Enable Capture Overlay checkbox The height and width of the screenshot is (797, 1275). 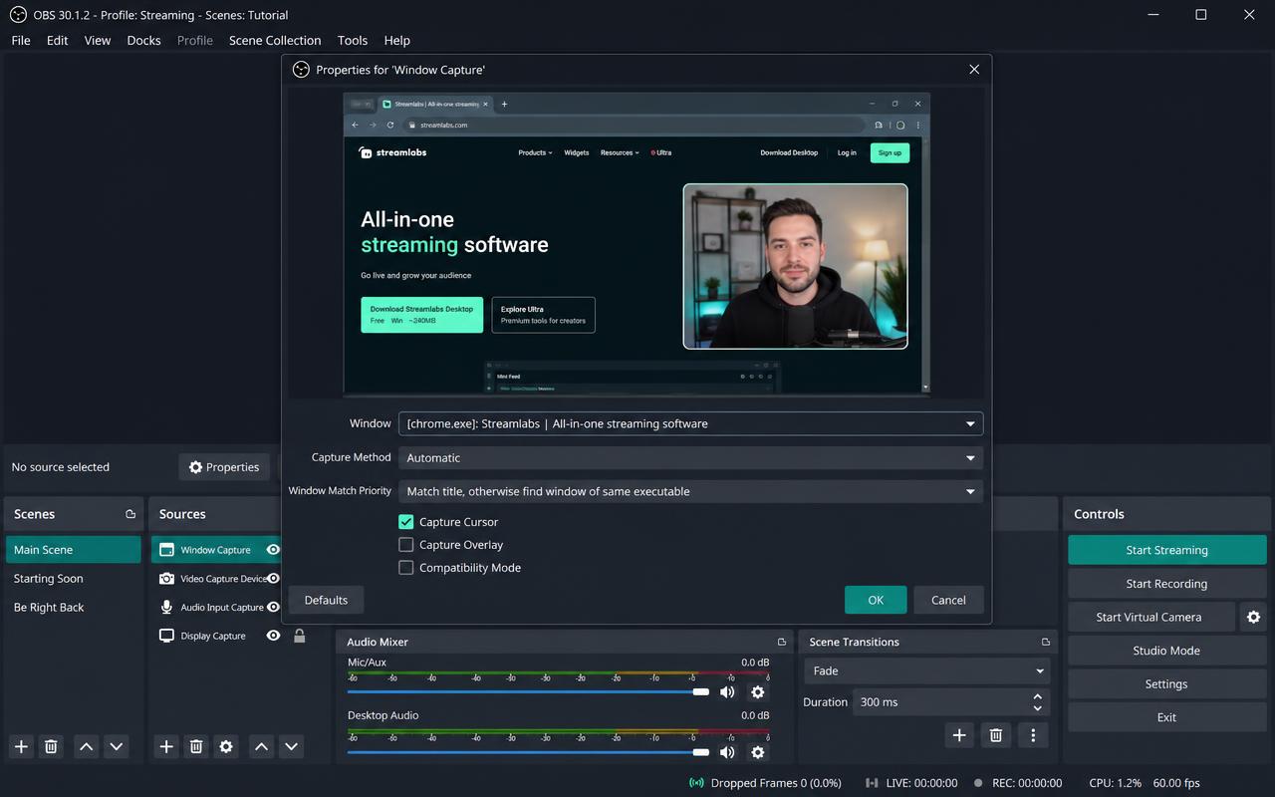405,545
